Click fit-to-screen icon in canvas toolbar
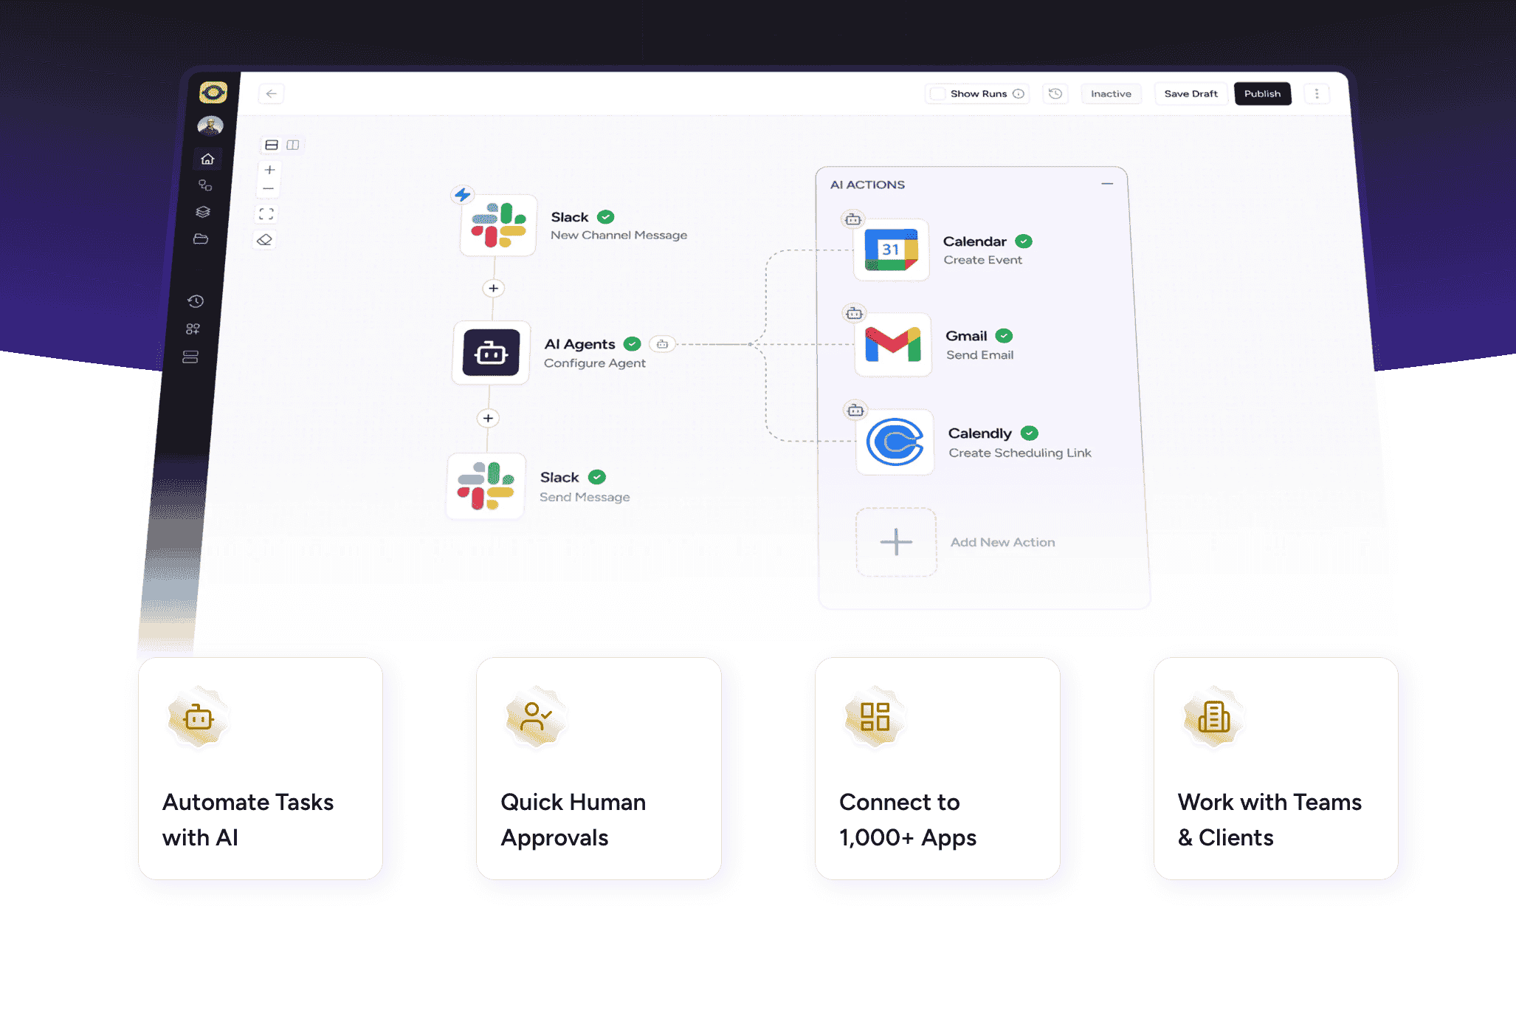Screen dimensions: 1516x1016 tap(268, 213)
